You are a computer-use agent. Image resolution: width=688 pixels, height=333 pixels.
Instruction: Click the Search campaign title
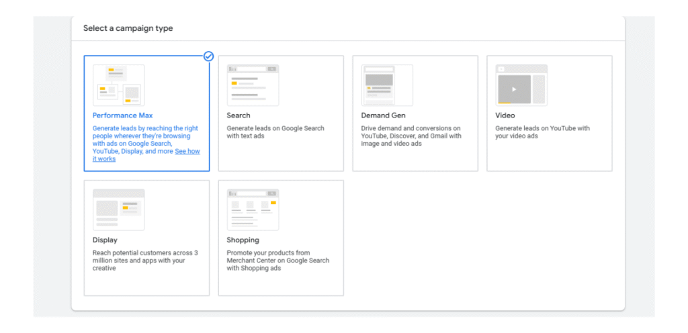239,115
